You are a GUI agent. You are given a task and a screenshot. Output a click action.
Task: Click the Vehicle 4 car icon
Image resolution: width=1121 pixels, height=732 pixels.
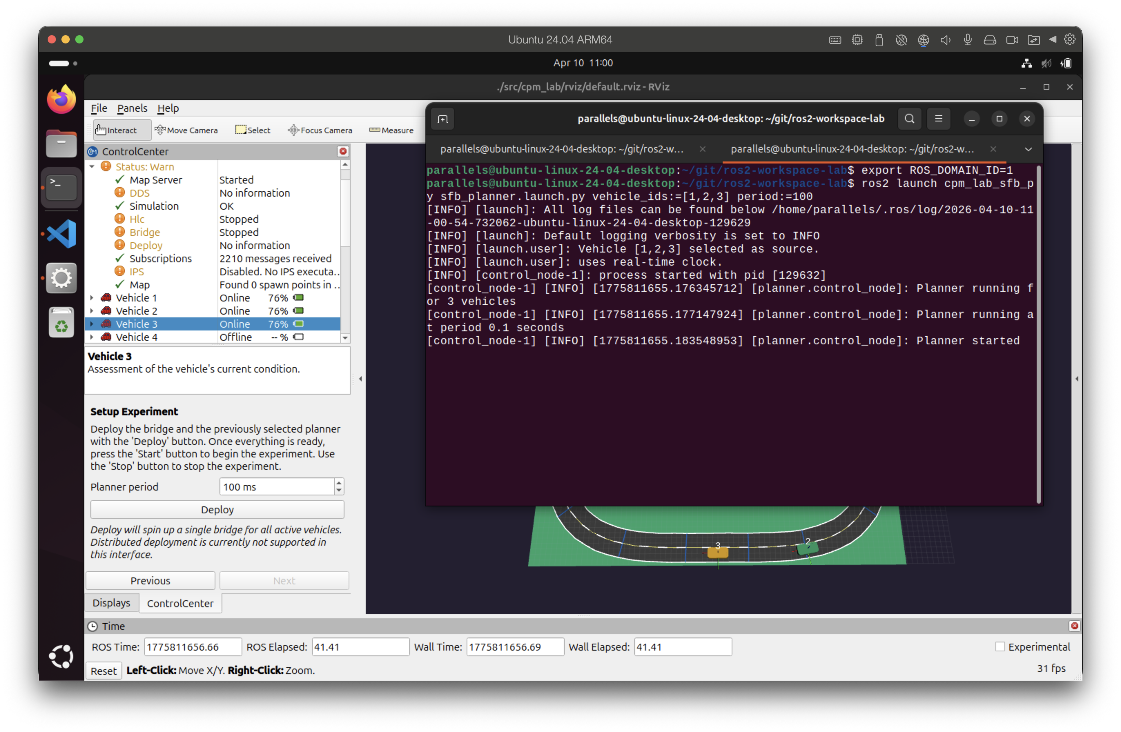[x=106, y=337]
